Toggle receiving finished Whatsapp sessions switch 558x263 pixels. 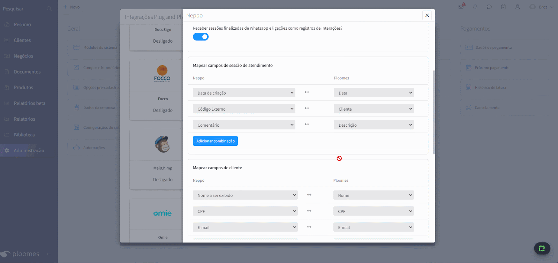(201, 37)
